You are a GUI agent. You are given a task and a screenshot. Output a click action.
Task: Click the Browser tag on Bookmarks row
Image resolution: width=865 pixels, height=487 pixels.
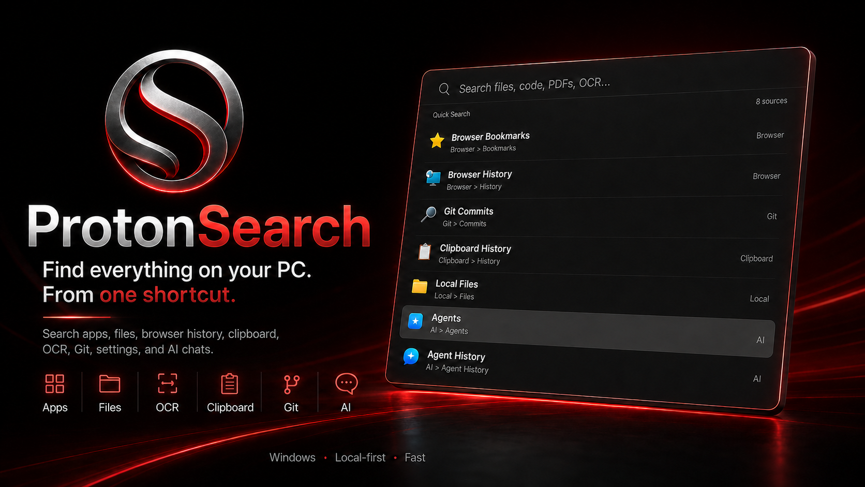tap(770, 135)
